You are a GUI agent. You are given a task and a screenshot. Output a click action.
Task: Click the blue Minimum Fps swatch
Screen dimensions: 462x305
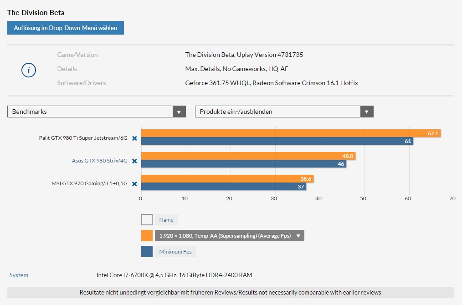click(147, 251)
